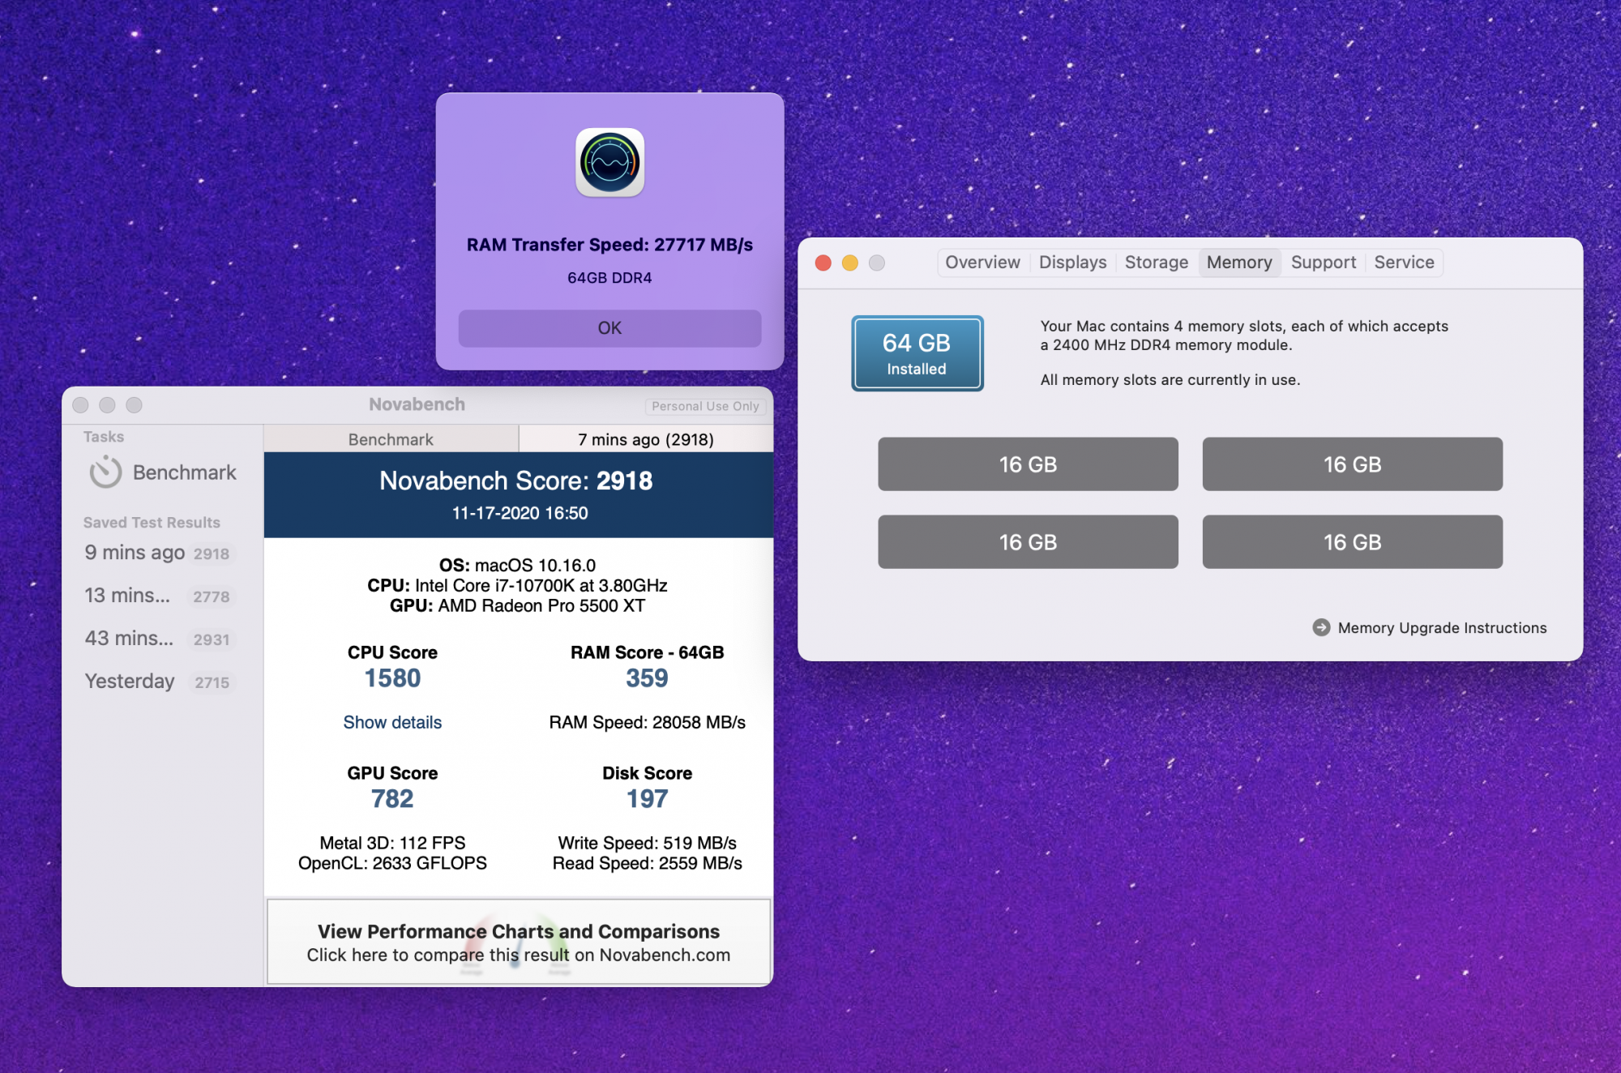Click View Performance Charts and Comparisons banner
The height and width of the screenshot is (1073, 1621).
coord(519,942)
